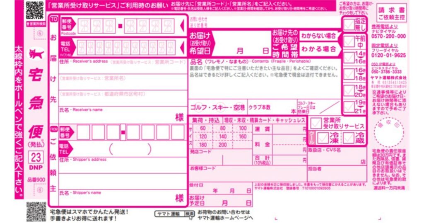This screenshot has width=424, height=223.
Task: Click the 発店コード field
Action: [x=220, y=157]
